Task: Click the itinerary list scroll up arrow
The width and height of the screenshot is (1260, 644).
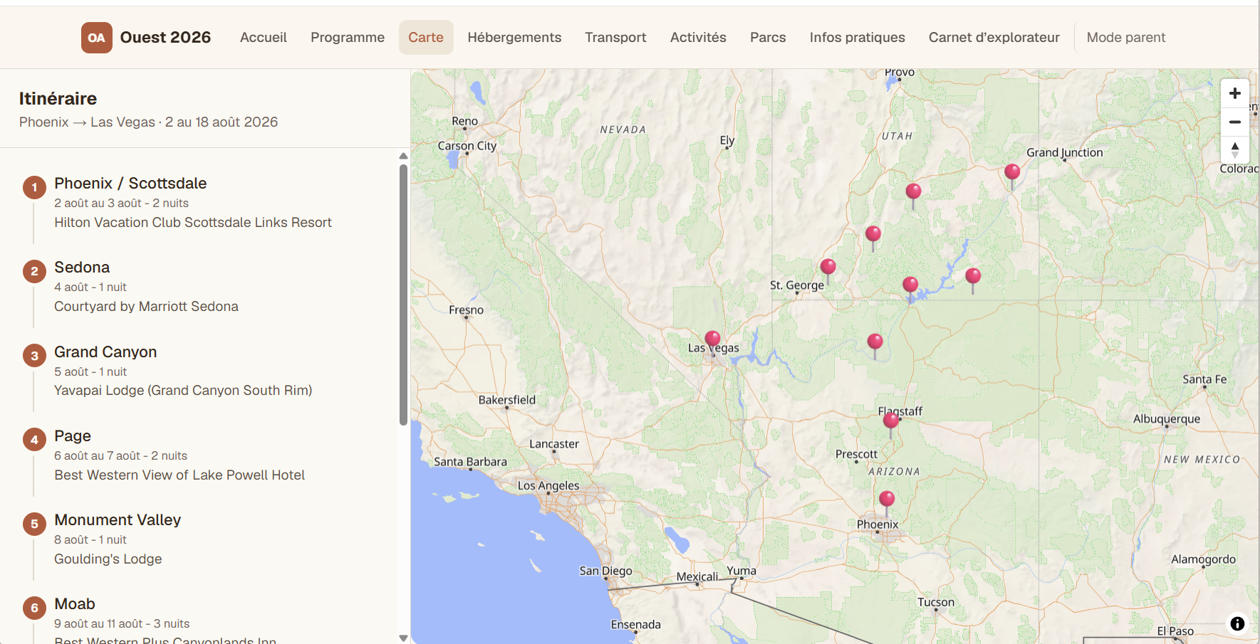Action: [403, 156]
